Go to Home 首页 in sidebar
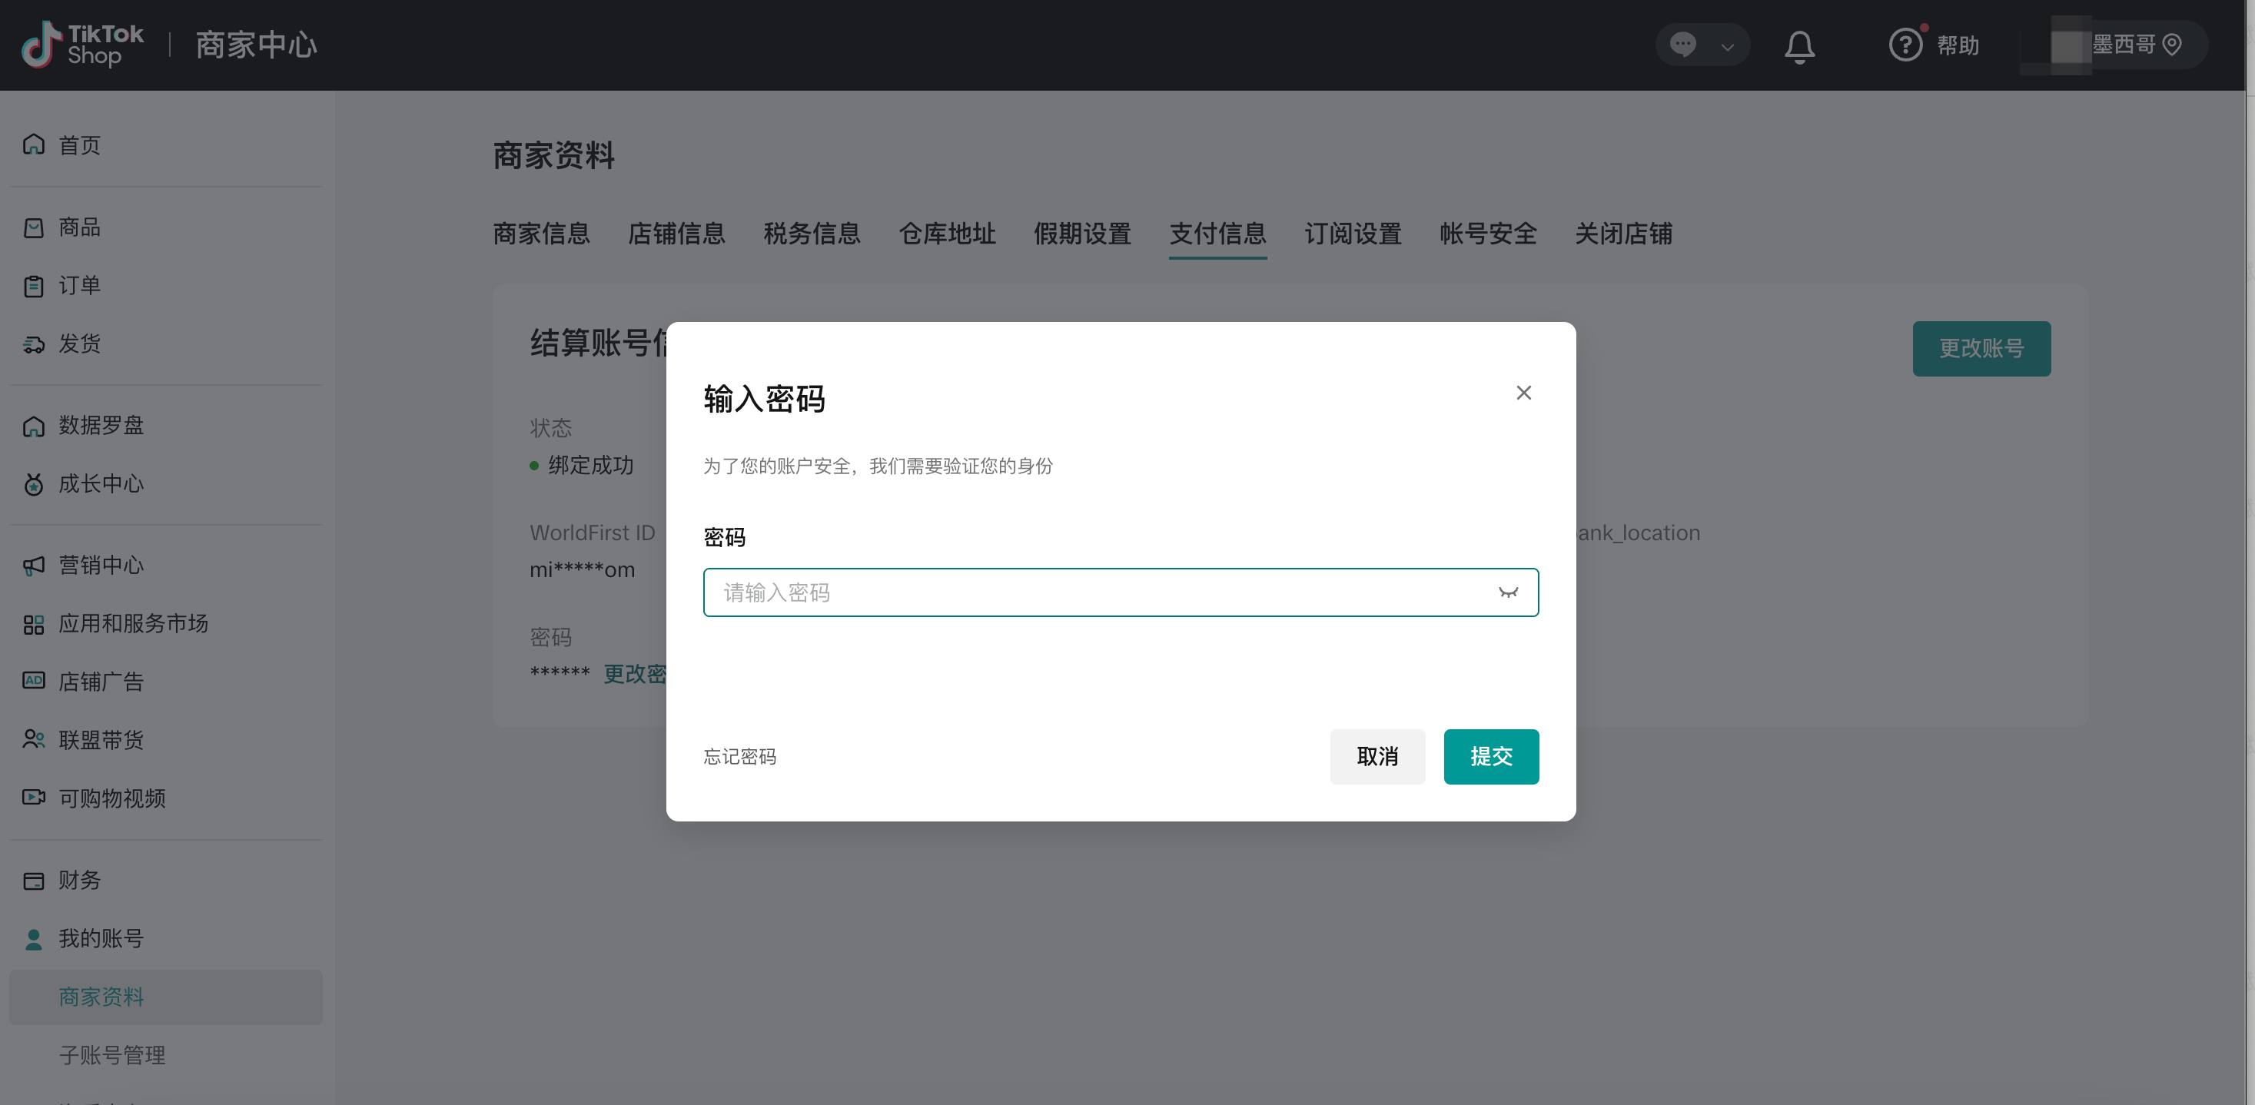Image resolution: width=2255 pixels, height=1105 pixels. [79, 145]
